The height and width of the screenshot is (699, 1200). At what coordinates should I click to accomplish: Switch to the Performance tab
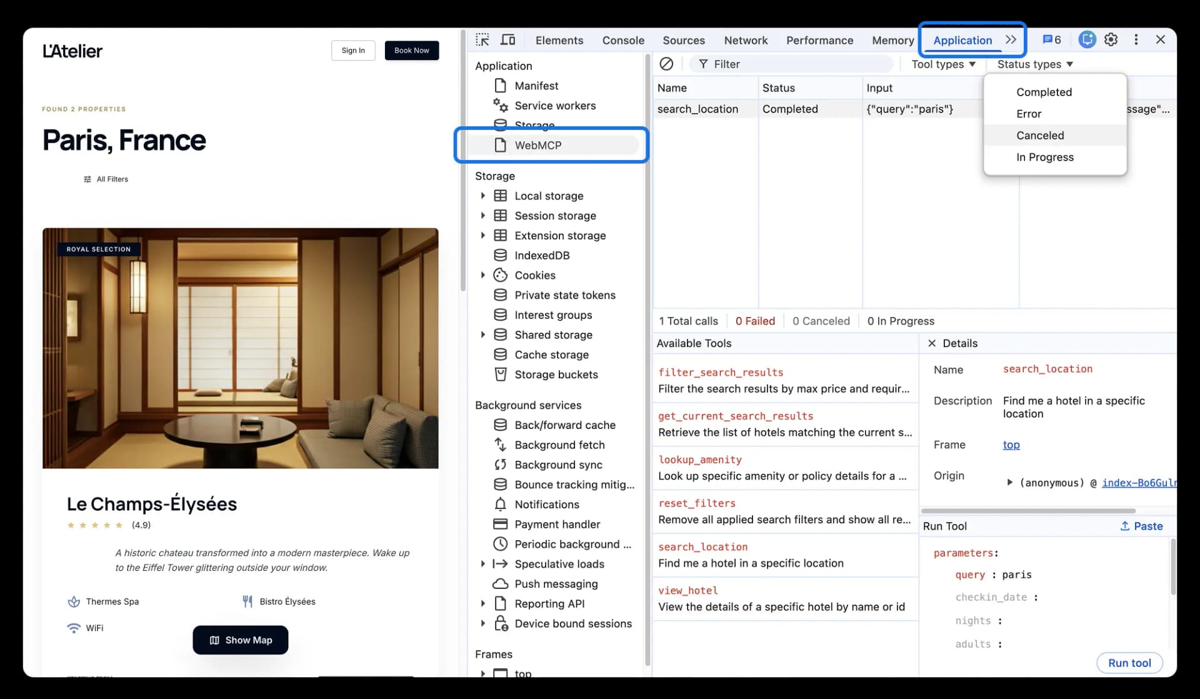click(819, 40)
